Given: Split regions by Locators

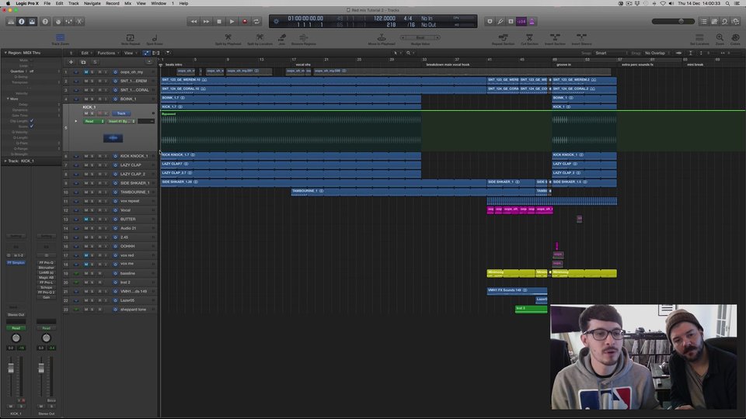Looking at the screenshot, I should coord(260,40).
